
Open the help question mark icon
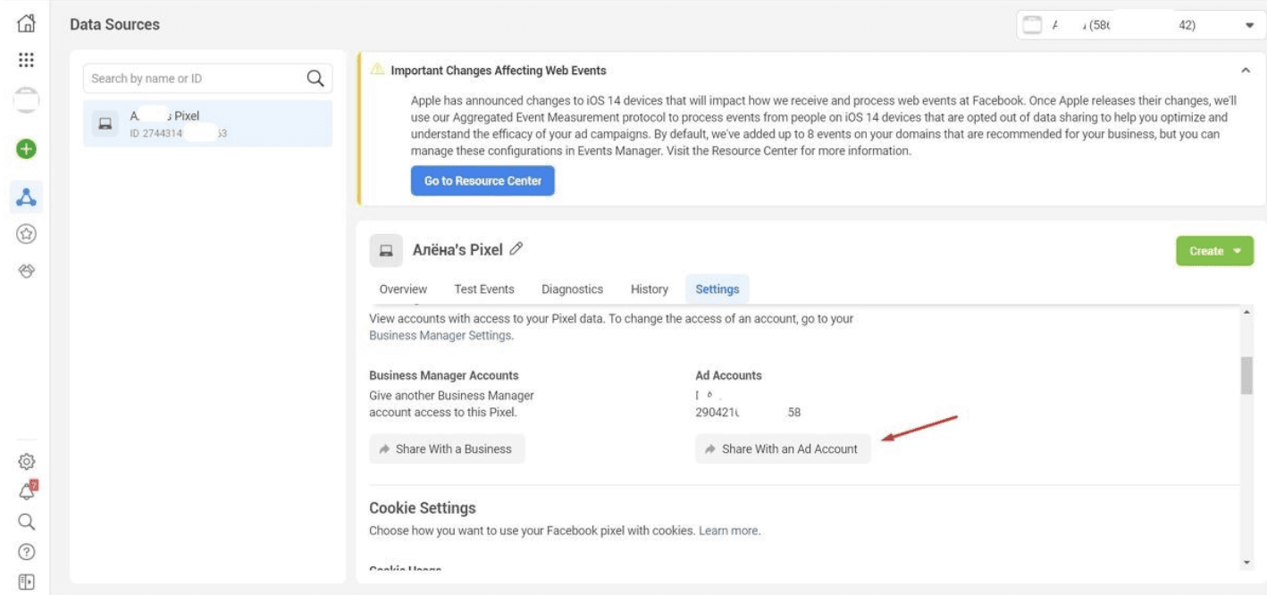coord(26,552)
